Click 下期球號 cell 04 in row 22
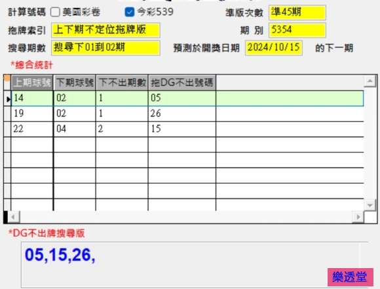Screen dimensions: 380x289 tap(75, 129)
